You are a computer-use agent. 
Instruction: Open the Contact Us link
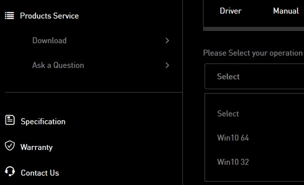coord(40,173)
